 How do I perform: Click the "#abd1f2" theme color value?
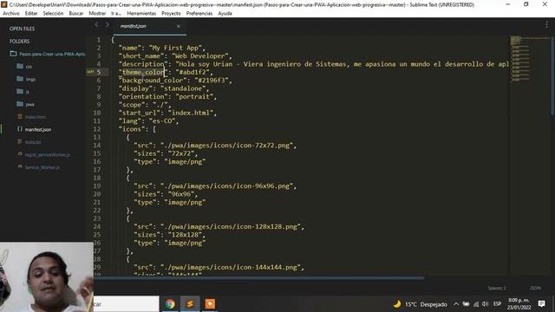tap(193, 72)
